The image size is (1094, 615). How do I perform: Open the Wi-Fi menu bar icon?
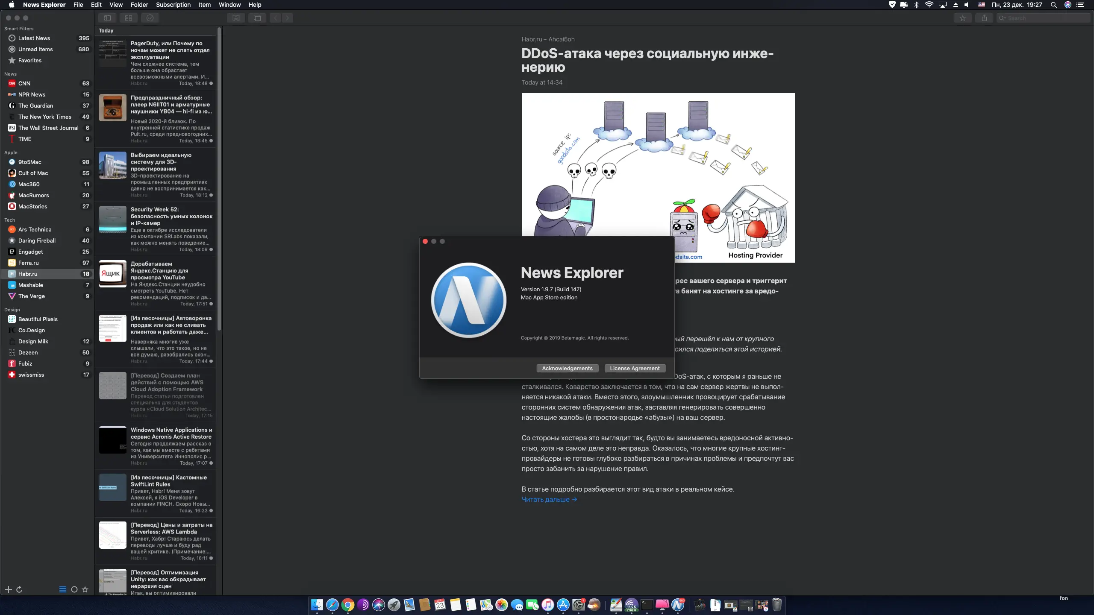point(929,5)
